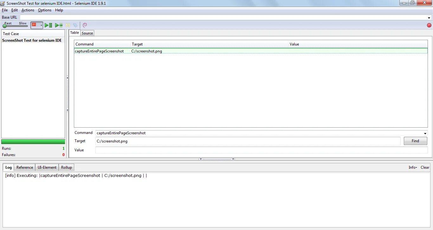Image resolution: width=433 pixels, height=230 pixels.
Task: Open the breakpoint button's dropdown arrow
Action: [x=41, y=25]
